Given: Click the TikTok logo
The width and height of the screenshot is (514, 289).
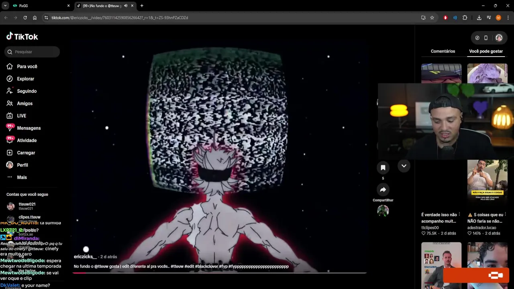Looking at the screenshot, I should (x=22, y=37).
